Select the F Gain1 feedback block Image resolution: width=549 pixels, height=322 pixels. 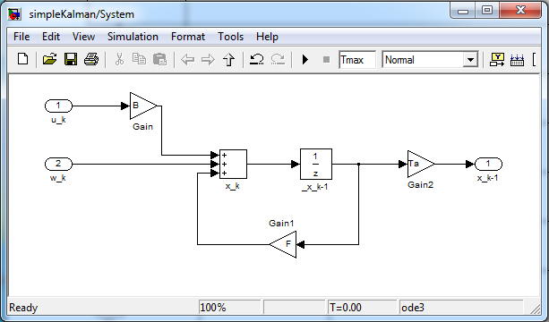click(x=283, y=244)
